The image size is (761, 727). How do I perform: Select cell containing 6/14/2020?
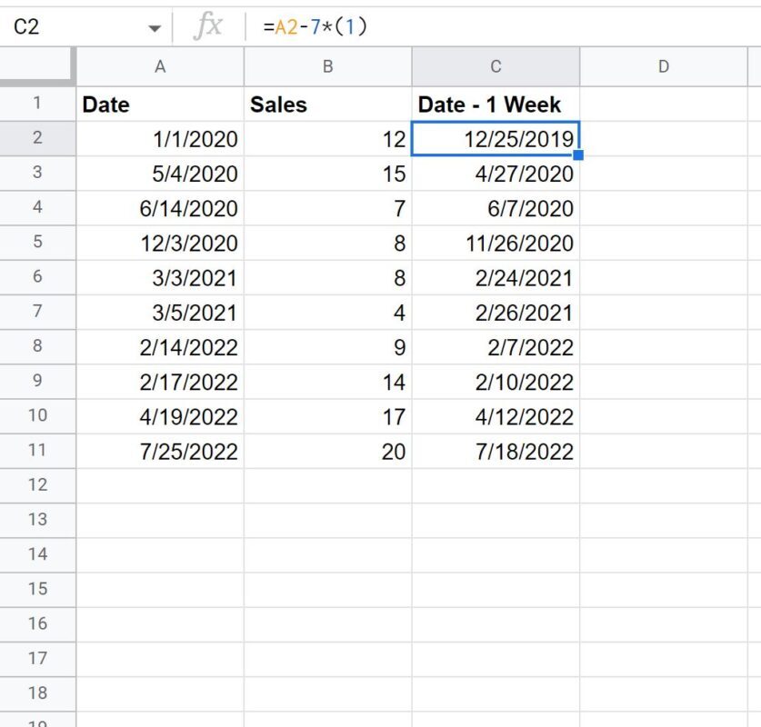(160, 208)
